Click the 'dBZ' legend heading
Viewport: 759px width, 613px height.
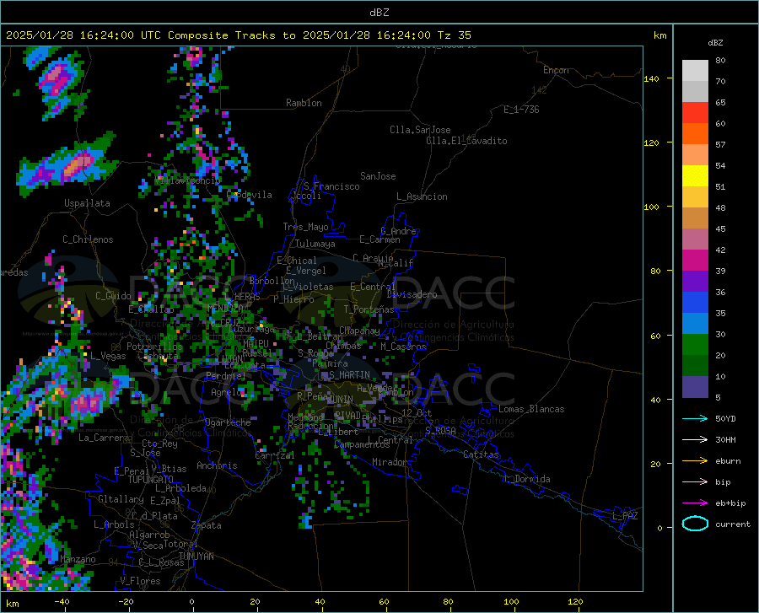pos(715,42)
